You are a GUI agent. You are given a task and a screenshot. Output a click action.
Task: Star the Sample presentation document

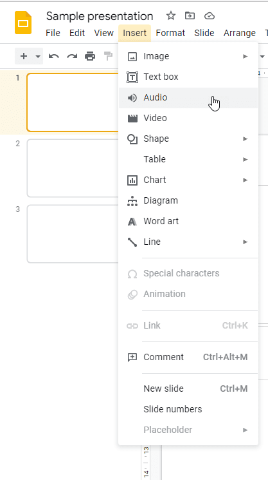click(x=170, y=15)
